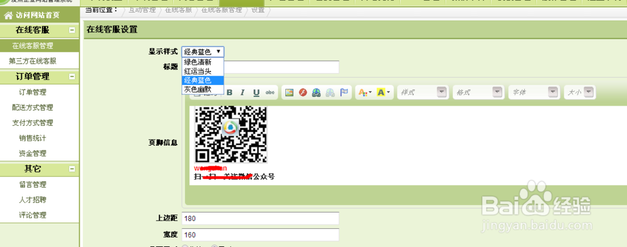
Task: Select 绿色清新 option
Action: click(x=203, y=63)
